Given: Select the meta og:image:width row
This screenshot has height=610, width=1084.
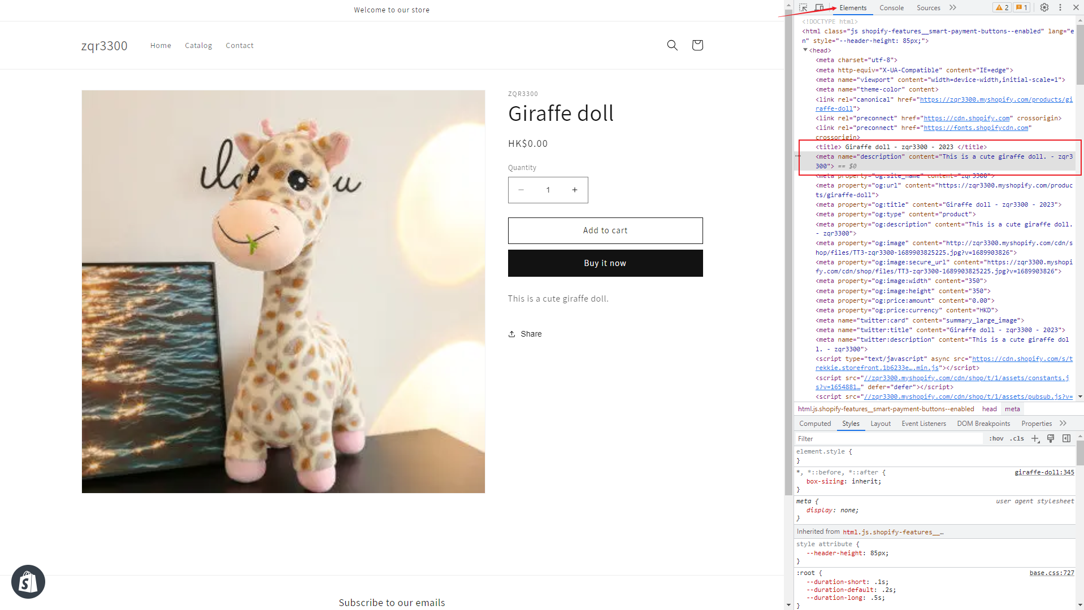Looking at the screenshot, I should click(901, 281).
